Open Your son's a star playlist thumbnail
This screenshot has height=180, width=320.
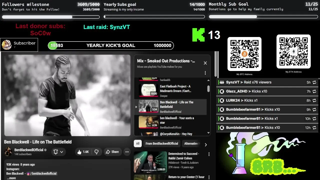point(148,122)
